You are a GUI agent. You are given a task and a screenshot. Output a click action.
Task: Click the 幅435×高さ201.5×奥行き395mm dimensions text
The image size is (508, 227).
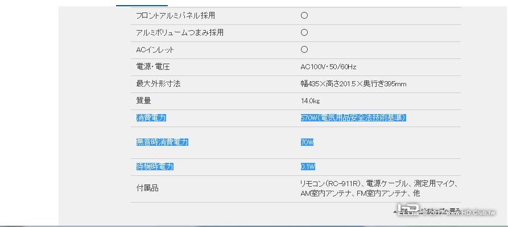tap(353, 84)
